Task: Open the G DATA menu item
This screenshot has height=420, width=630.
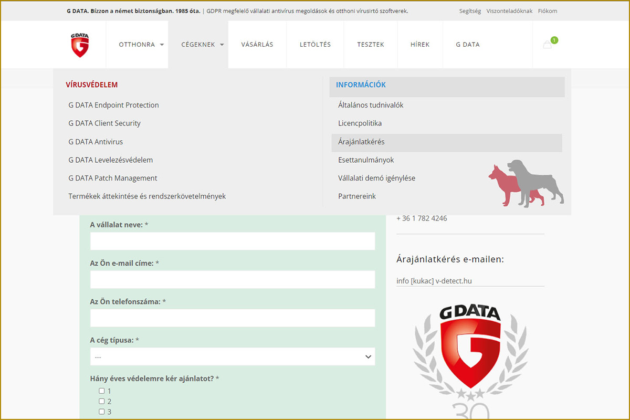Action: click(x=468, y=45)
